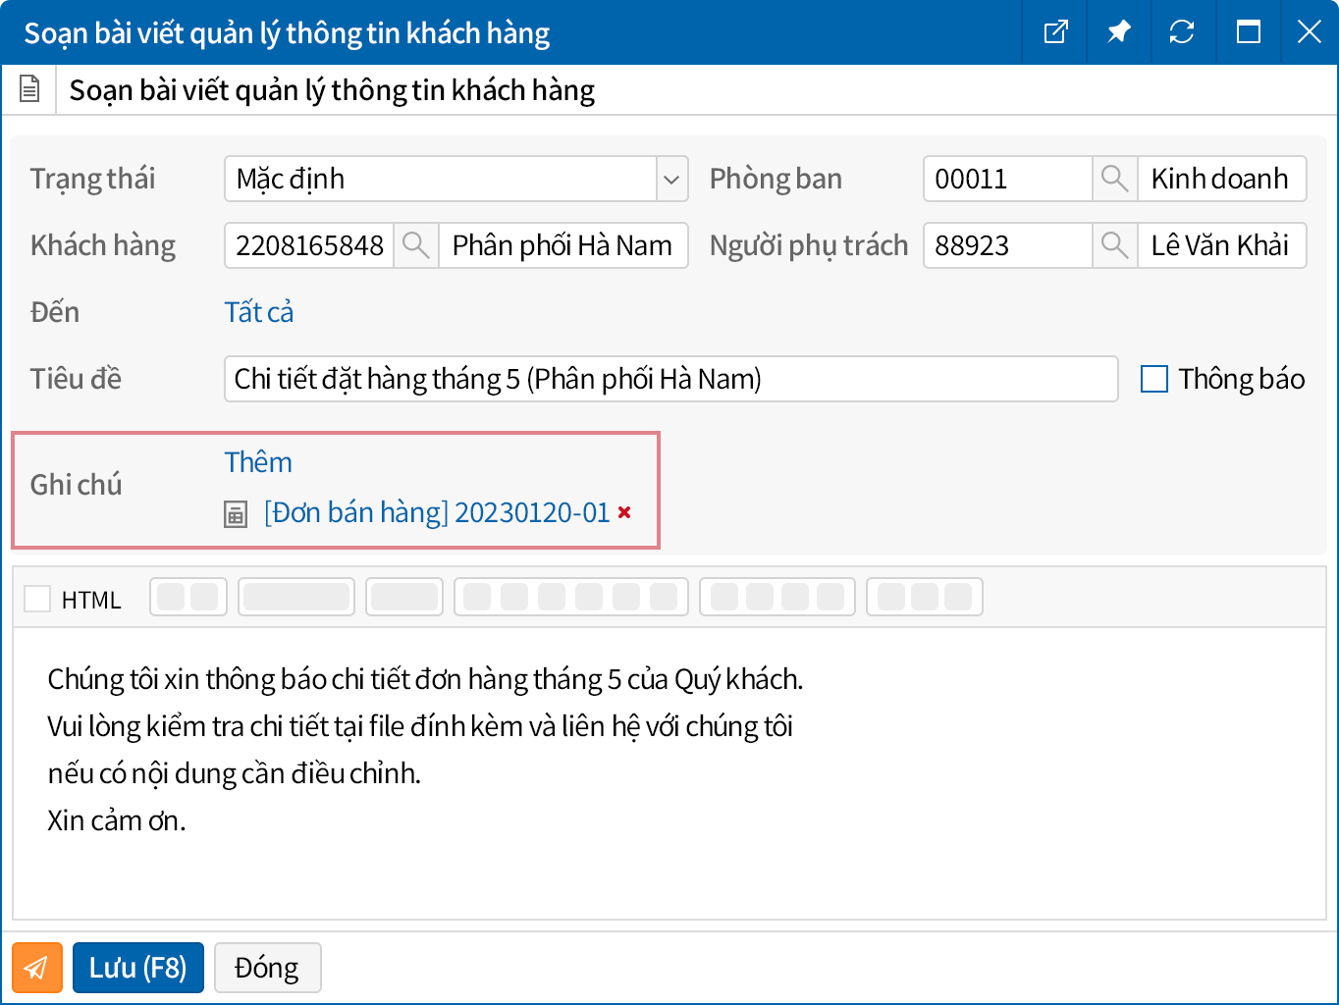This screenshot has width=1339, height=1005.
Task: Click in the Tiêu đề subject field
Action: point(670,379)
